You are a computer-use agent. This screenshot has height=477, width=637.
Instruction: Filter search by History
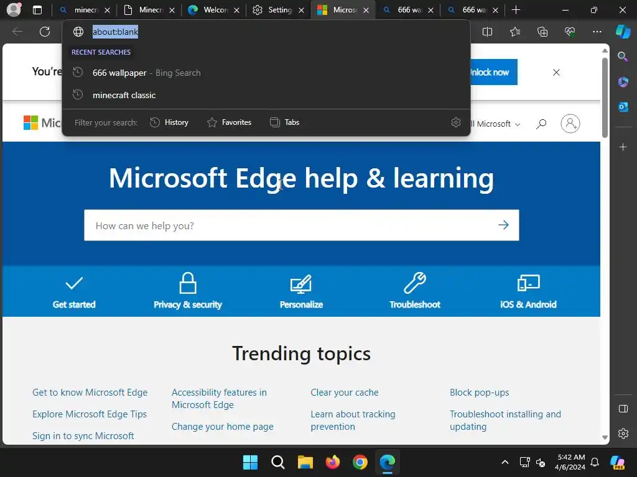169,122
